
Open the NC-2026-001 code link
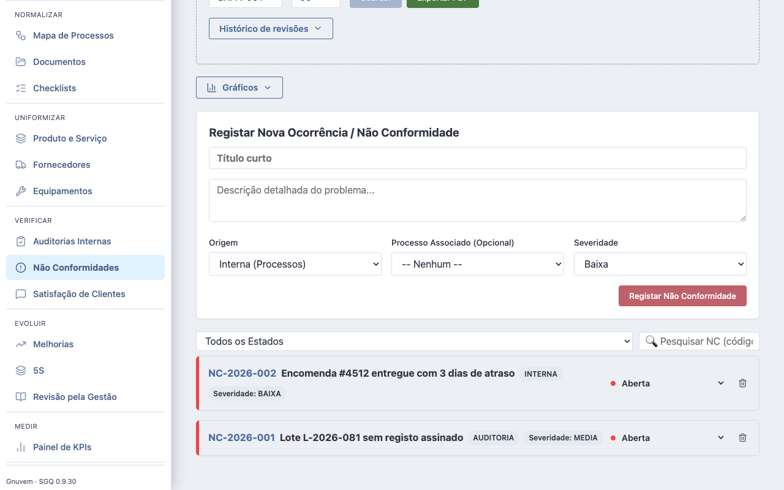[241, 437]
